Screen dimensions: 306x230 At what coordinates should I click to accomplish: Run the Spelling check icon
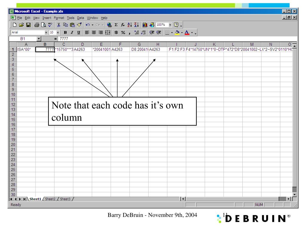point(50,25)
